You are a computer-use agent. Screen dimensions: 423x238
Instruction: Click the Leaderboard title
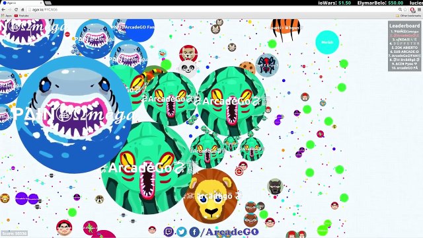(404, 26)
